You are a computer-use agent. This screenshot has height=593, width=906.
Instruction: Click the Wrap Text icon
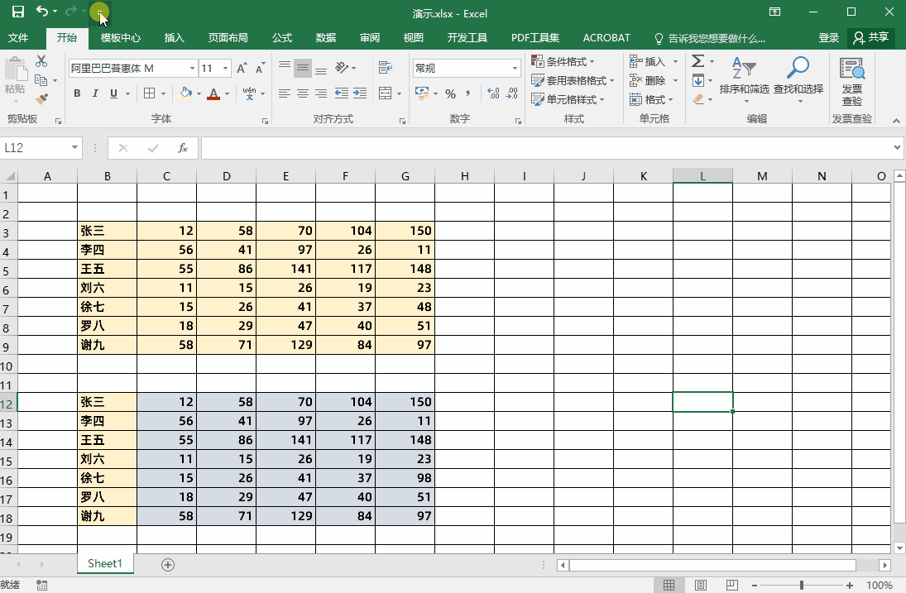coord(386,68)
